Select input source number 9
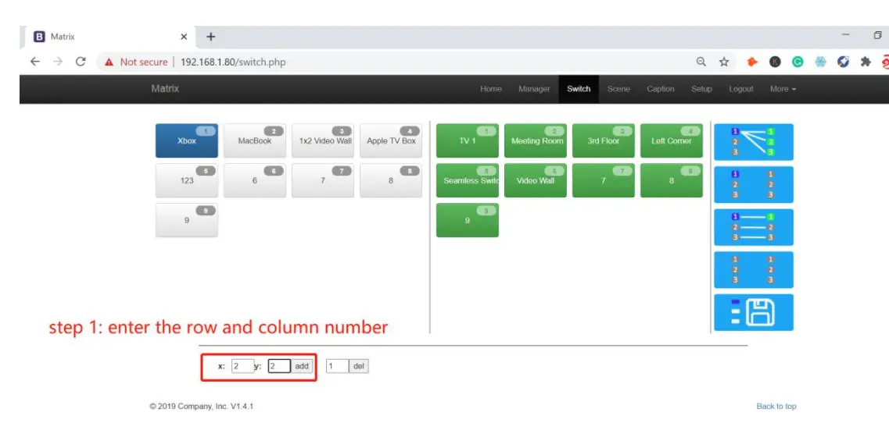889x430 pixels. pyautogui.click(x=187, y=220)
